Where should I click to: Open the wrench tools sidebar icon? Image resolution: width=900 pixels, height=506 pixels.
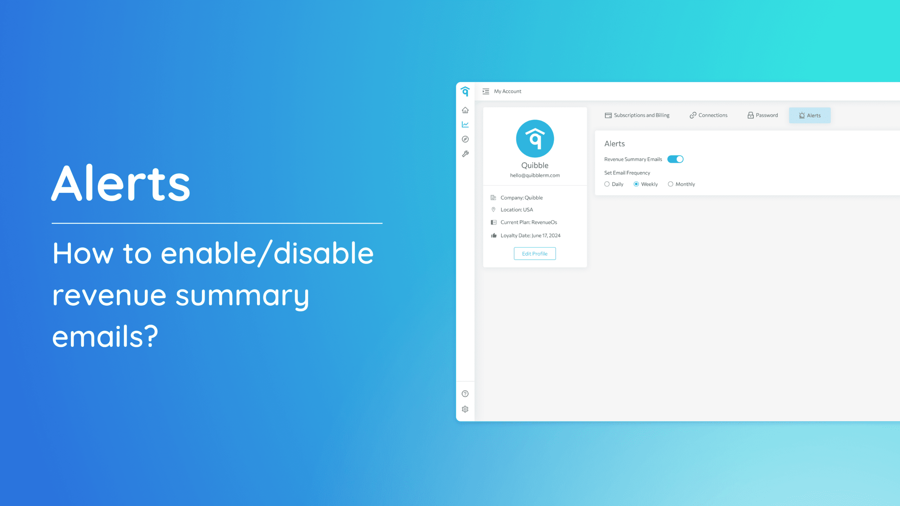point(465,154)
